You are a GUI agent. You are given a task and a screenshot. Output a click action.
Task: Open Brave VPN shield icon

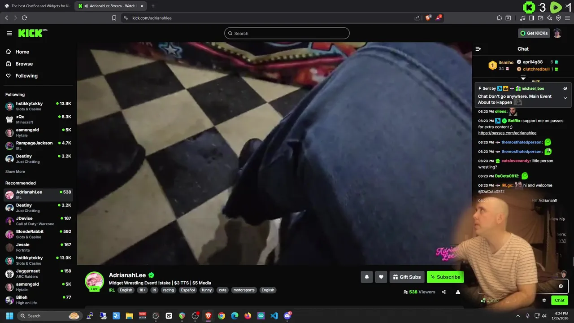point(558,18)
